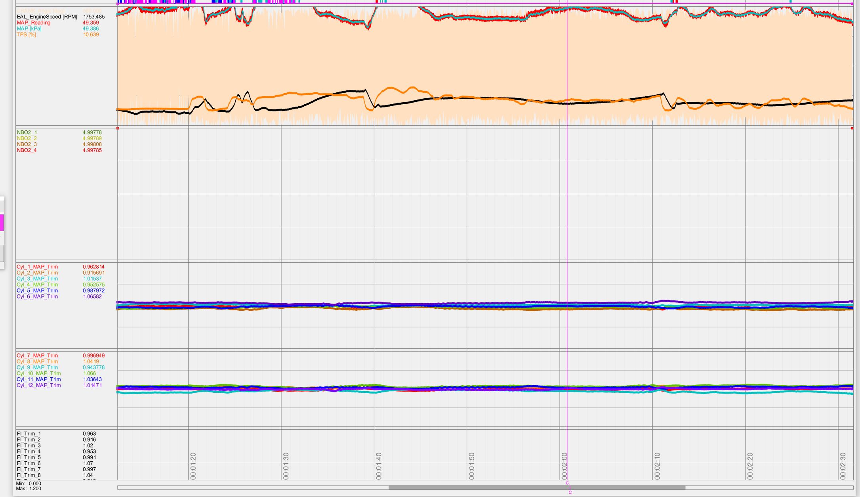The image size is (860, 497).
Task: Click the 00:01:30 time axis label
Action: (x=286, y=466)
